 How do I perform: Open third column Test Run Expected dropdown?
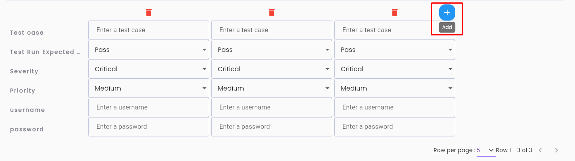(395, 50)
